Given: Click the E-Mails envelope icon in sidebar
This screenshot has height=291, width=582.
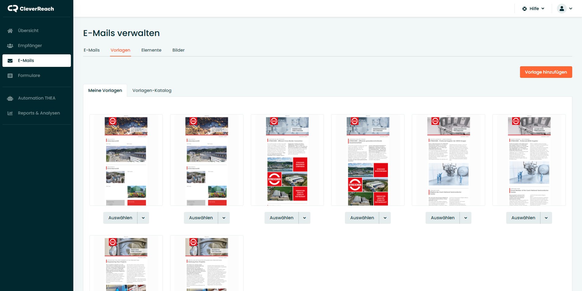Looking at the screenshot, I should (x=10, y=60).
